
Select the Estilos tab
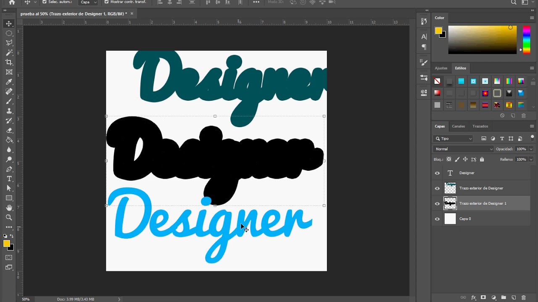point(460,68)
